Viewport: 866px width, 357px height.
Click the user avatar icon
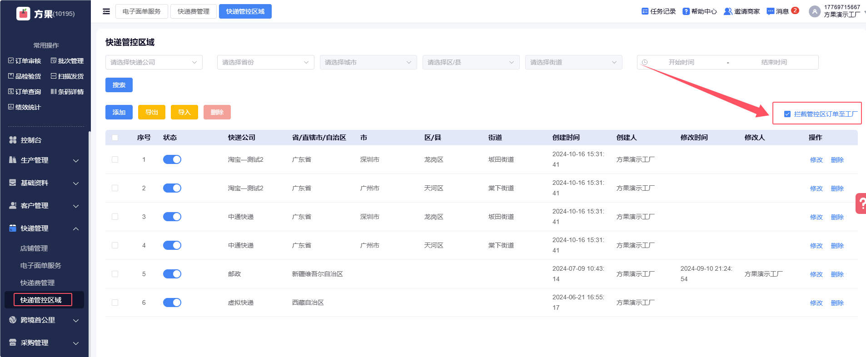tap(814, 11)
